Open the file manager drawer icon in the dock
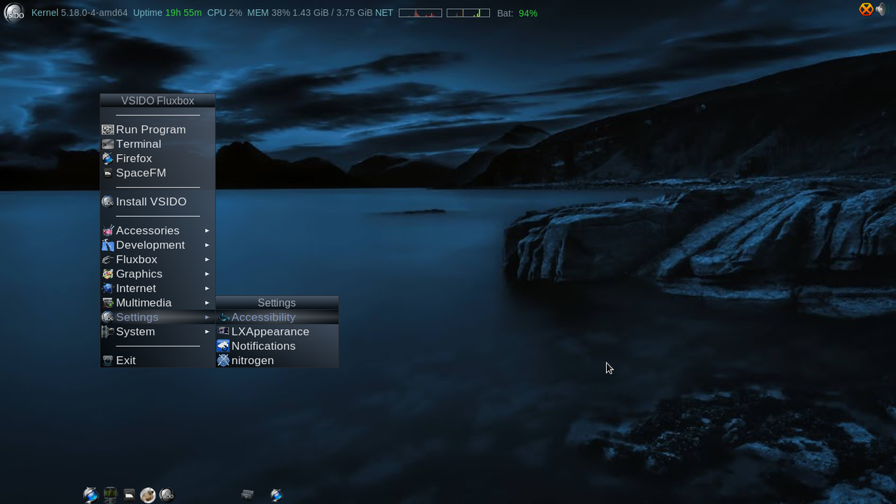Image resolution: width=896 pixels, height=504 pixels. click(x=129, y=495)
